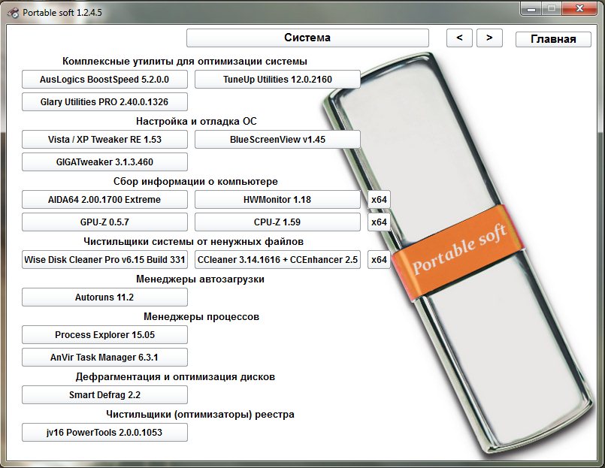Open TuneUp Utilities 12.0.2160
The image size is (605, 468).
pyautogui.click(x=277, y=79)
